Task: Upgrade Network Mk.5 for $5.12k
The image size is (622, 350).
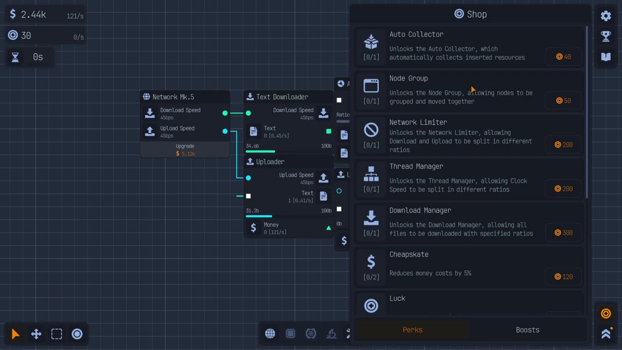Action: point(185,150)
